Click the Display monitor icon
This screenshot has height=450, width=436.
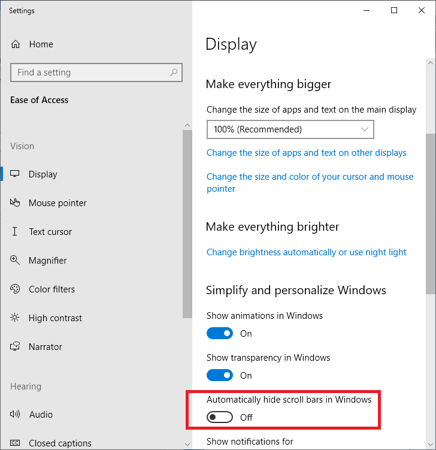coord(16,174)
